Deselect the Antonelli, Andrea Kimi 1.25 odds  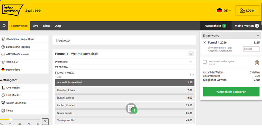[125, 82]
